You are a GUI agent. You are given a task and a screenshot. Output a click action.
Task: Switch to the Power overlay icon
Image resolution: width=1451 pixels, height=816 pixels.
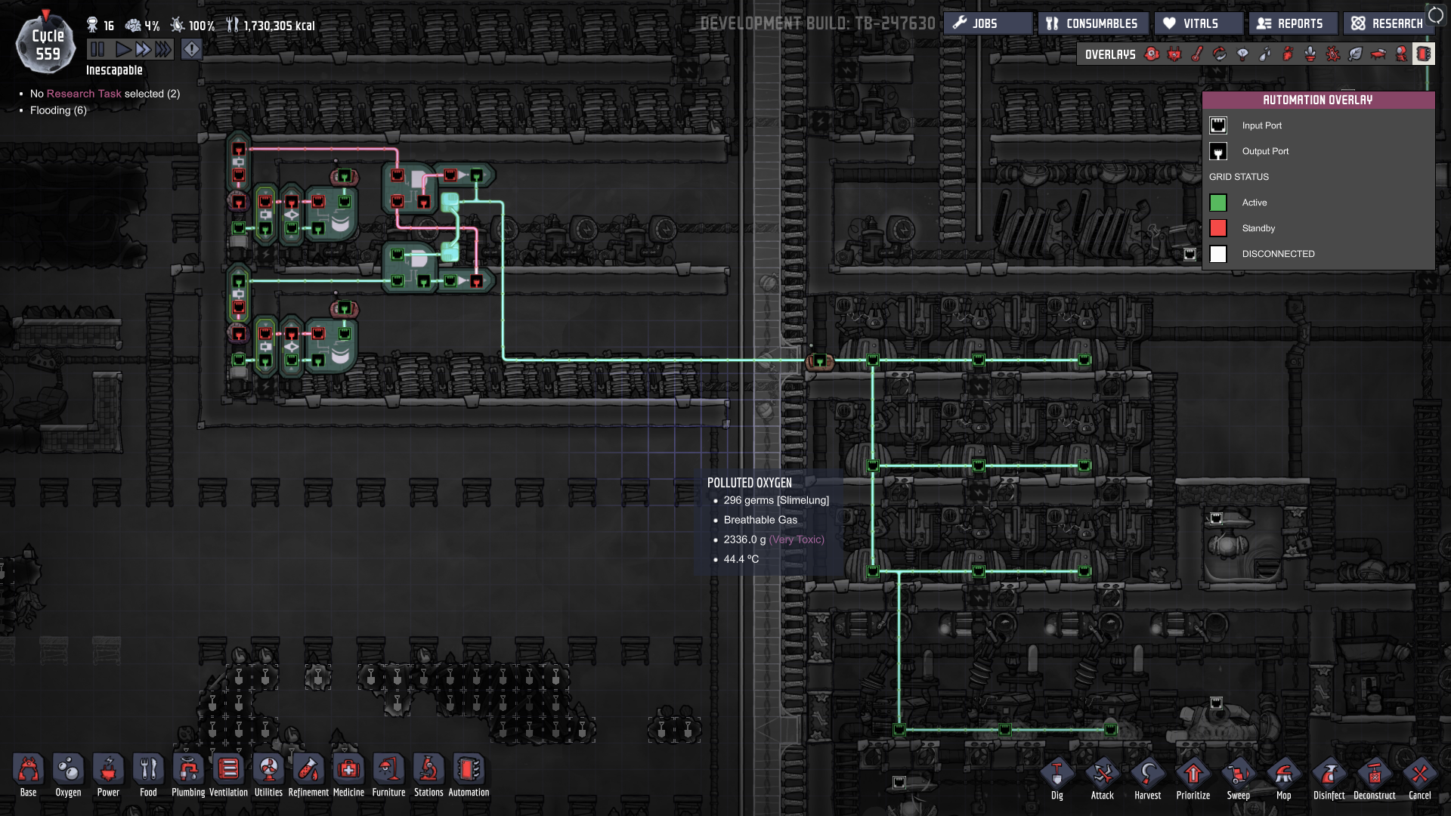click(x=1174, y=54)
